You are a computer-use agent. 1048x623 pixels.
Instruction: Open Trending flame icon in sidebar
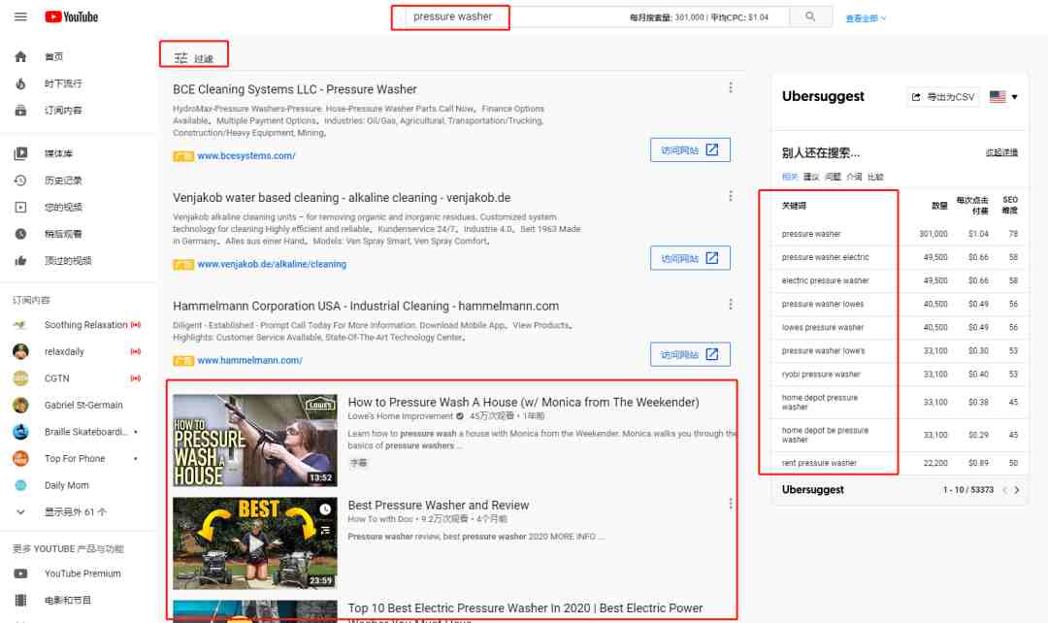20,83
